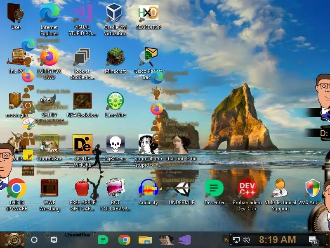Open the Internet Explorer desktop shortcut
The height and width of the screenshot is (248, 330).
[x=49, y=19]
